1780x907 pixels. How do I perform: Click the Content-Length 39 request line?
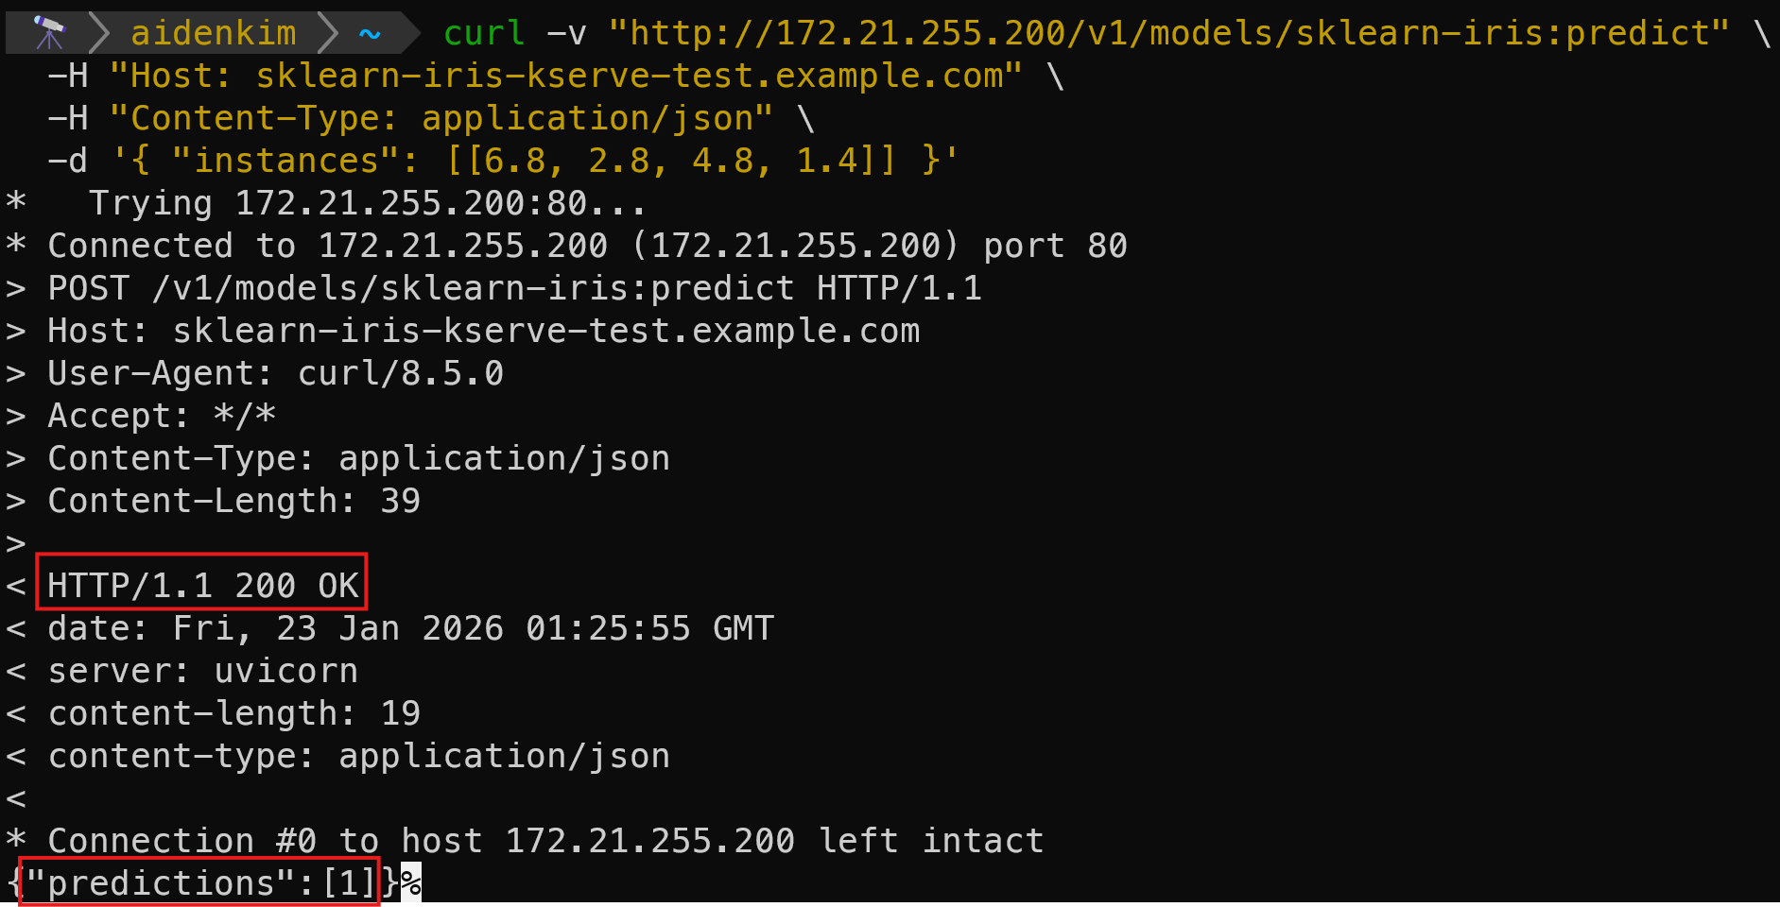click(x=234, y=501)
